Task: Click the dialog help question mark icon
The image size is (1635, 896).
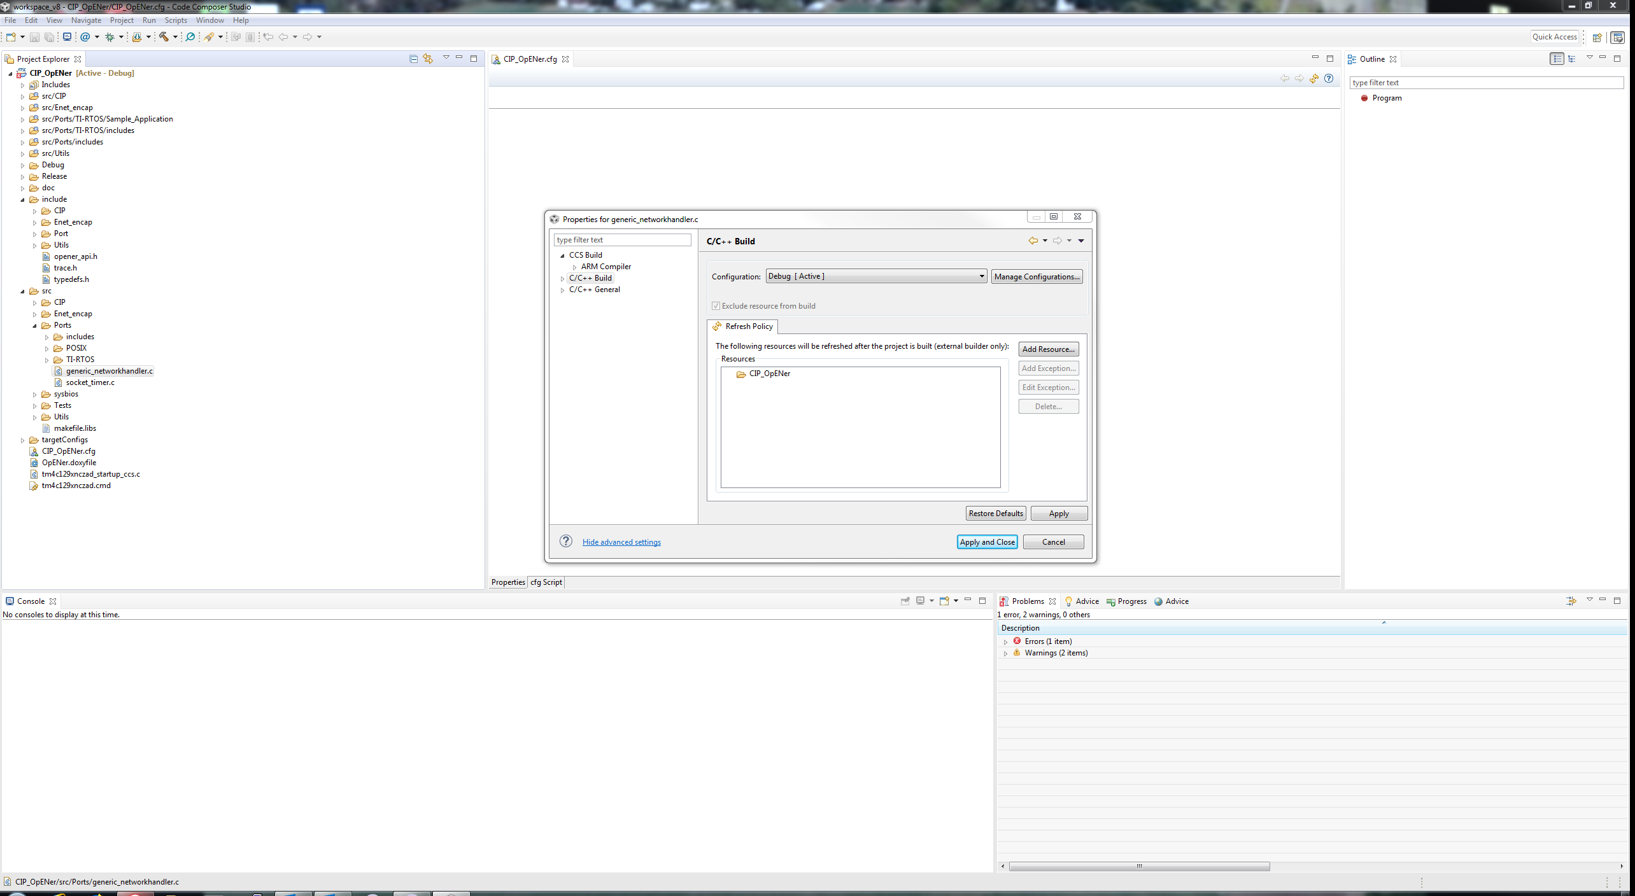Action: [565, 542]
